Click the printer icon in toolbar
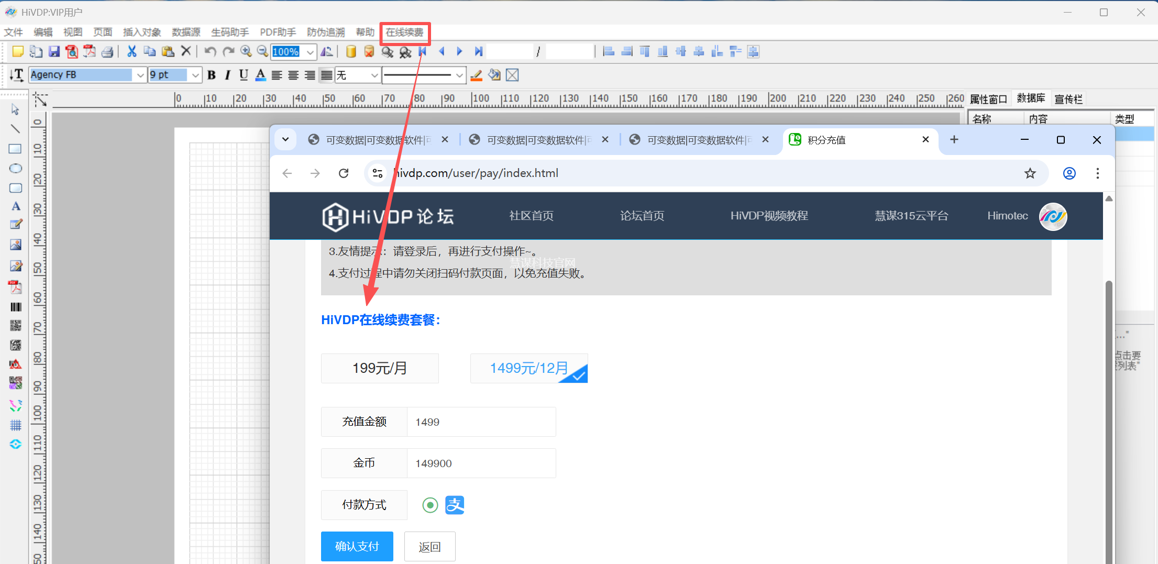The image size is (1158, 564). pyautogui.click(x=107, y=51)
